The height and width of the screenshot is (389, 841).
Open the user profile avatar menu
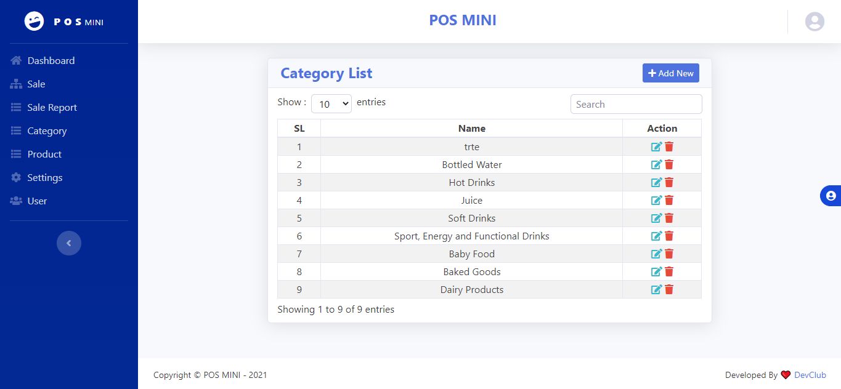point(815,22)
